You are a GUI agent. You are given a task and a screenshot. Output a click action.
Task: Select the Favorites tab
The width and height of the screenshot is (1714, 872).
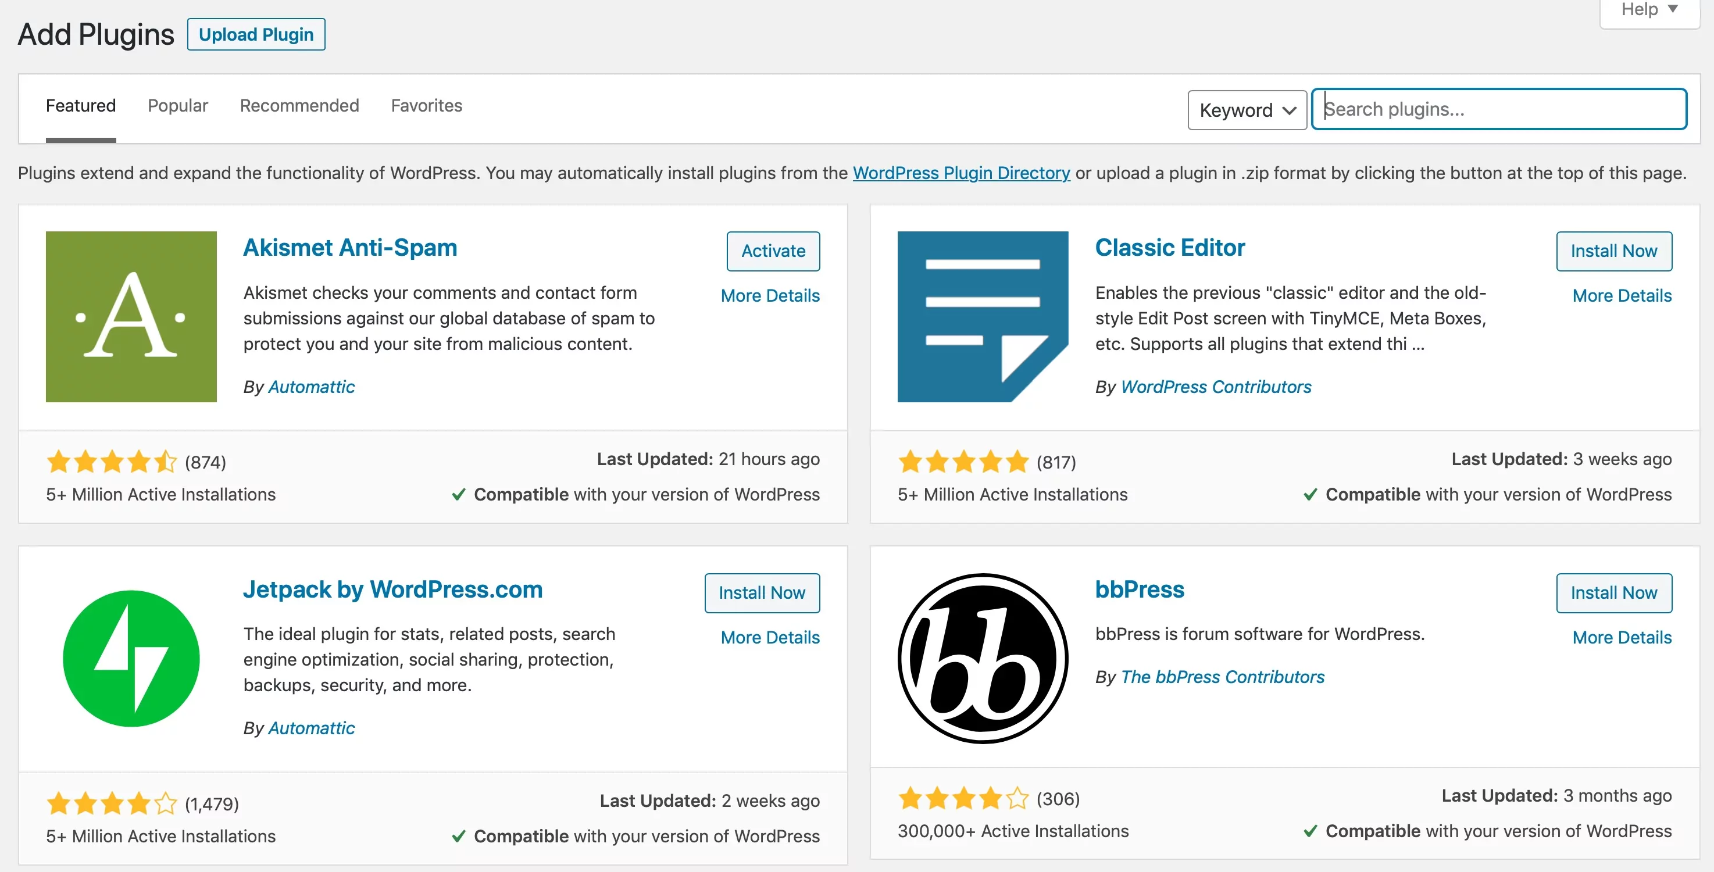click(427, 106)
